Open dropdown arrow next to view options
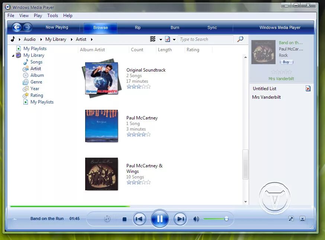The image size is (325, 240). [161, 39]
